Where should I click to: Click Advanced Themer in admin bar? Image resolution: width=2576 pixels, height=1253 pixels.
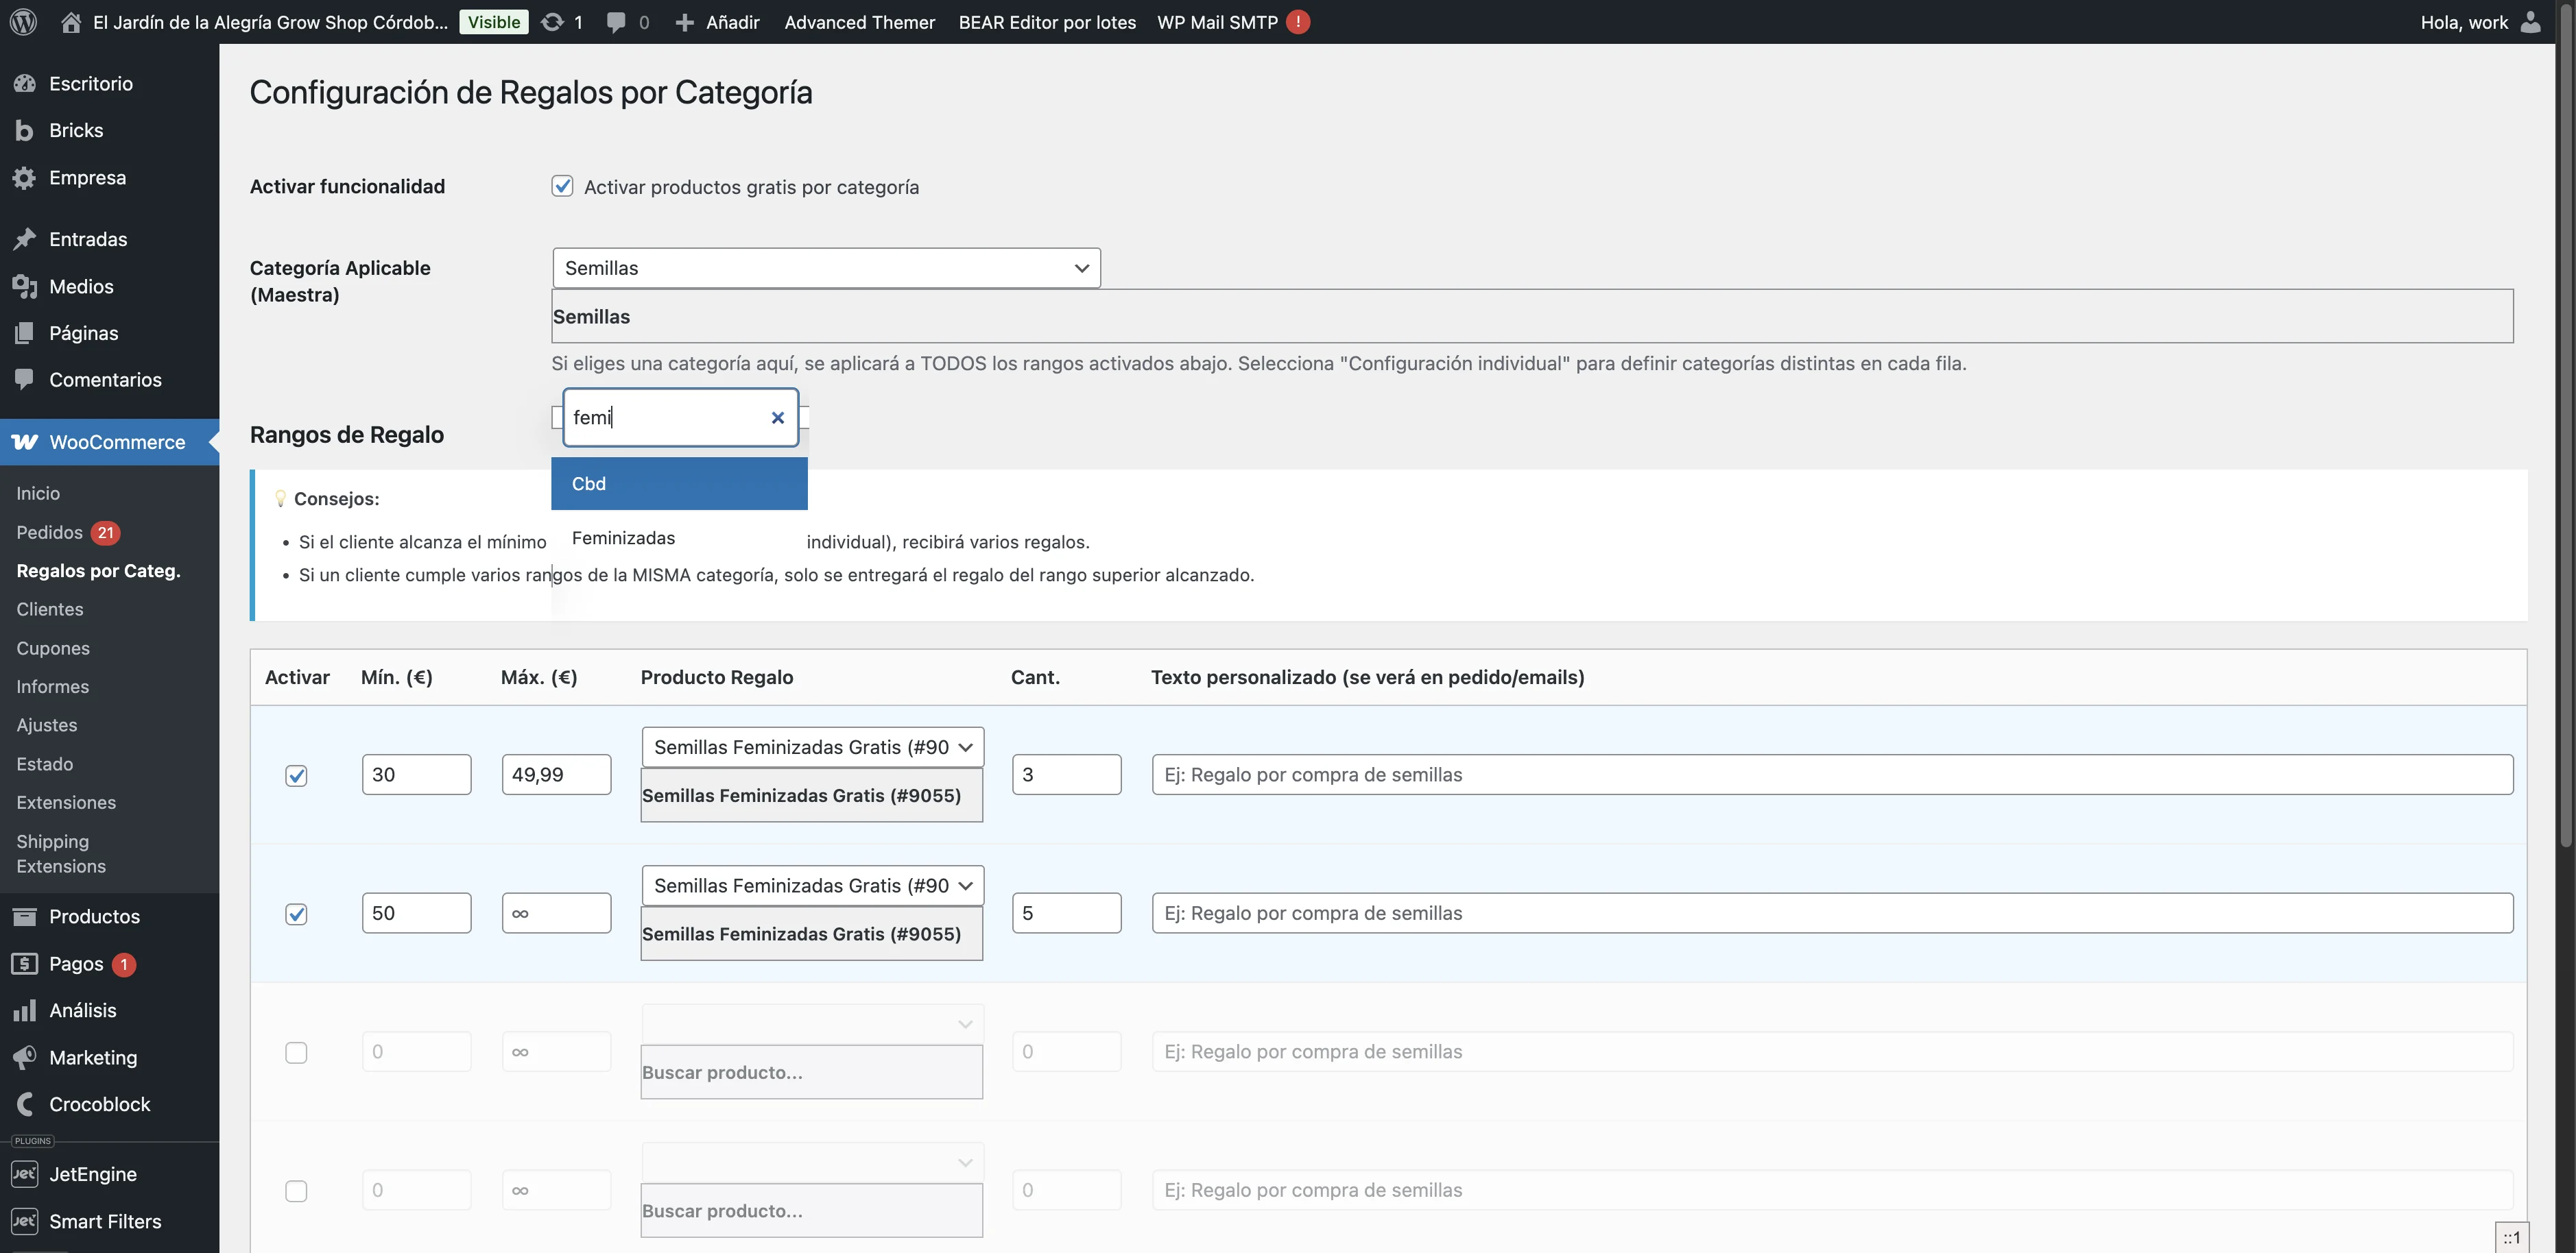(x=859, y=22)
